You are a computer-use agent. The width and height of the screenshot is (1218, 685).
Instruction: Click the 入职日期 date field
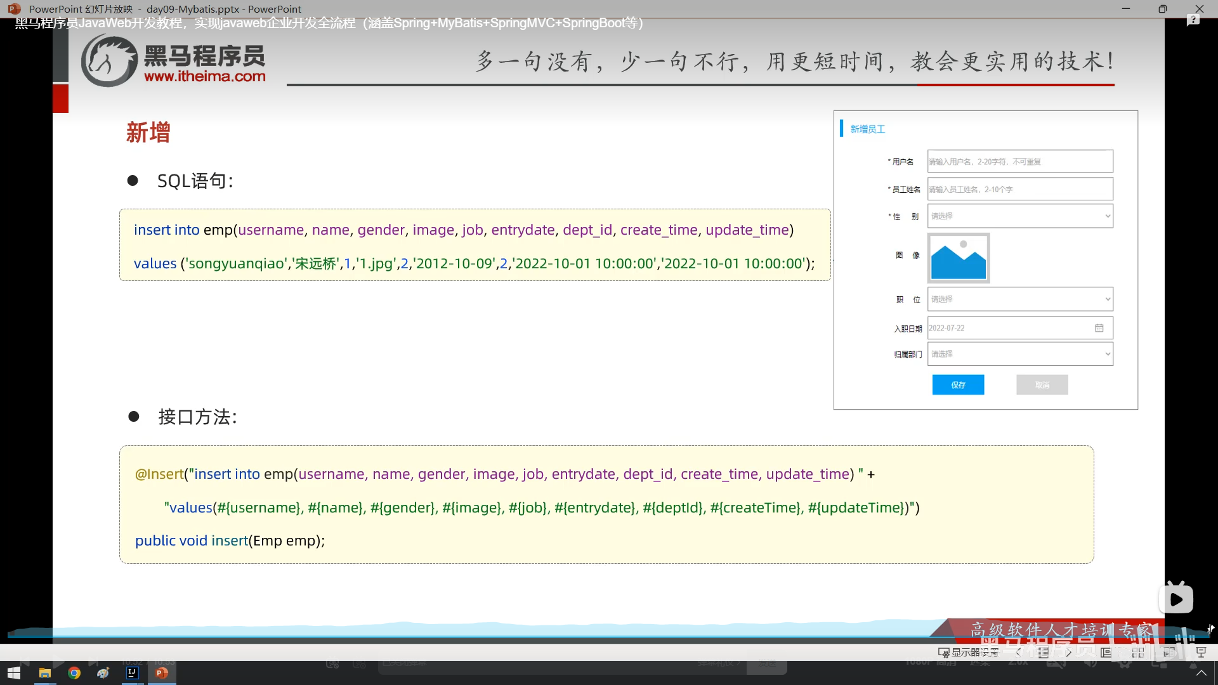click(x=1020, y=328)
